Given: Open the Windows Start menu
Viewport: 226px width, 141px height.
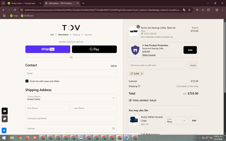Looking at the screenshot, I should pyautogui.click(x=4, y=138).
